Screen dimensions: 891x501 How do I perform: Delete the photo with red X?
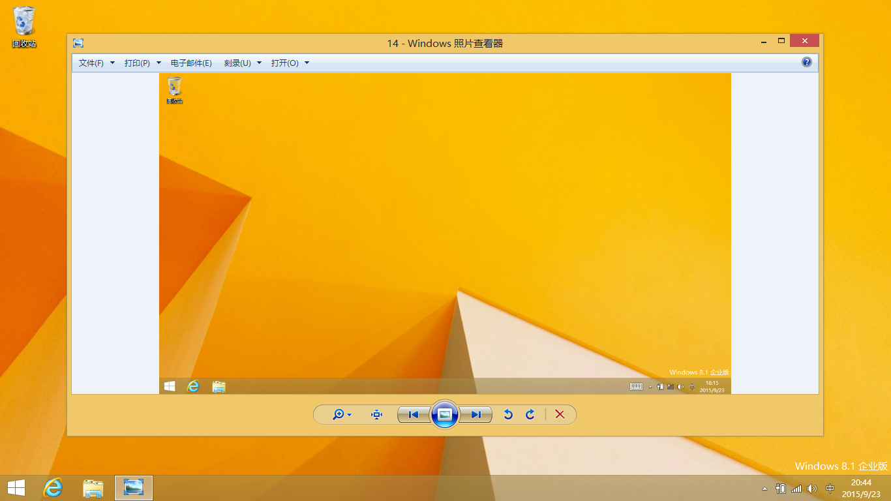560,414
